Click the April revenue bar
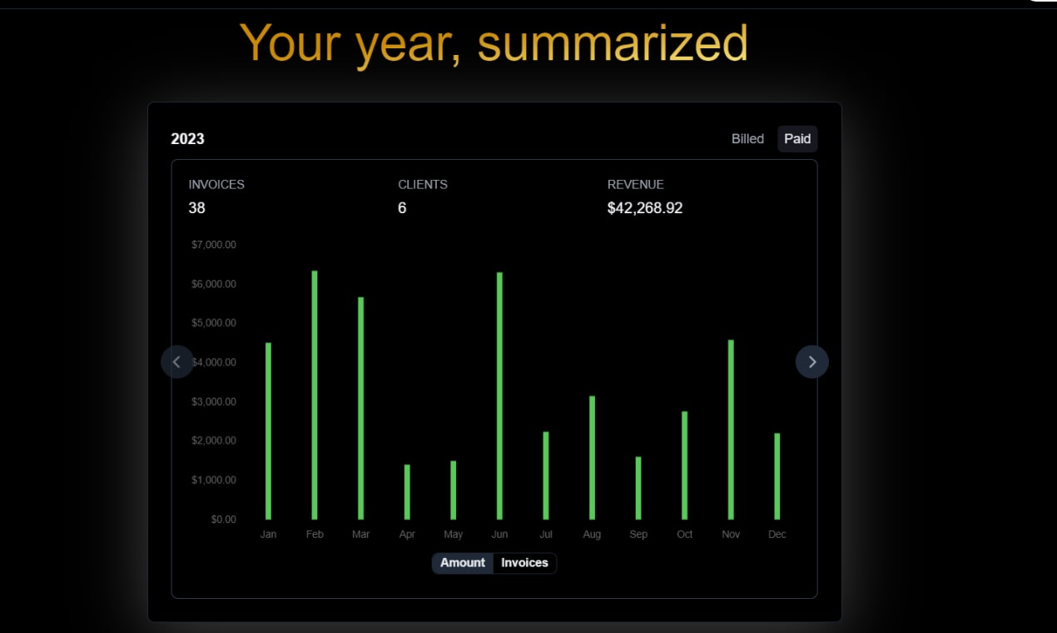This screenshot has width=1057, height=633. pos(407,492)
